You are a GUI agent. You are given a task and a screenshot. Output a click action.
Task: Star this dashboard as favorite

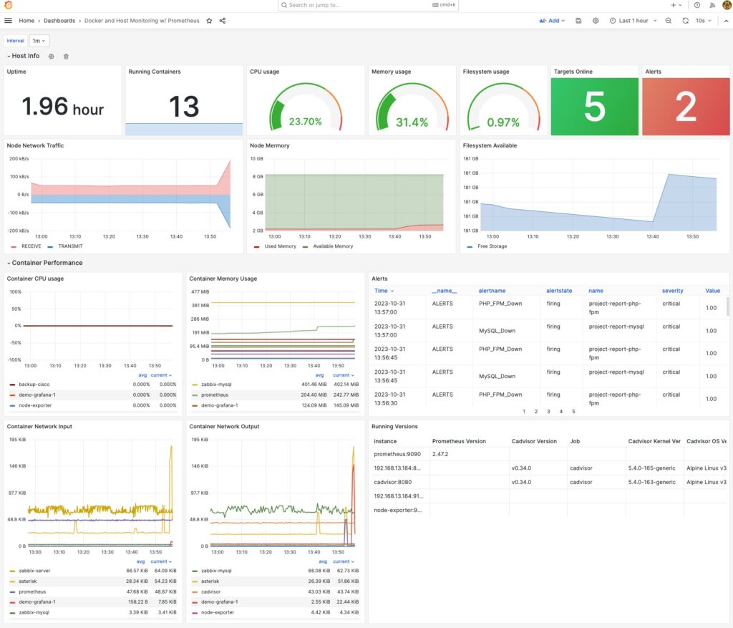pos(209,21)
